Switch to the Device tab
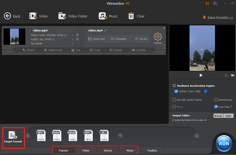236x155 pixels. point(108,150)
